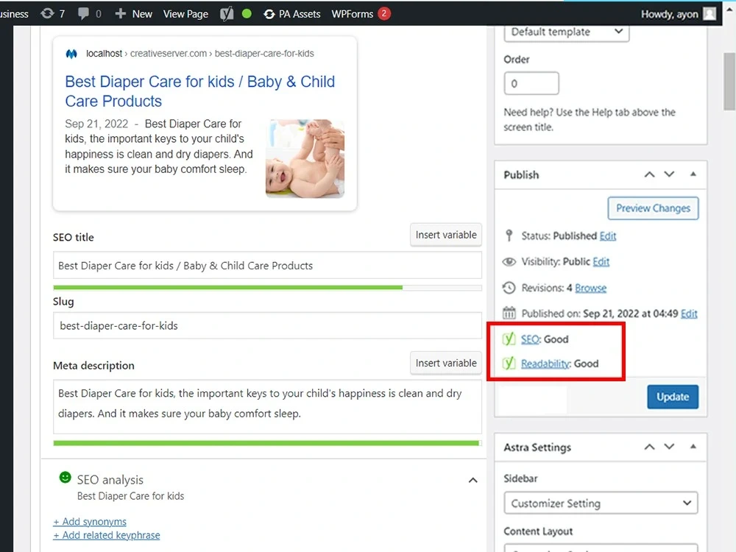Click the baby thumbnail in snippet preview

click(x=305, y=158)
